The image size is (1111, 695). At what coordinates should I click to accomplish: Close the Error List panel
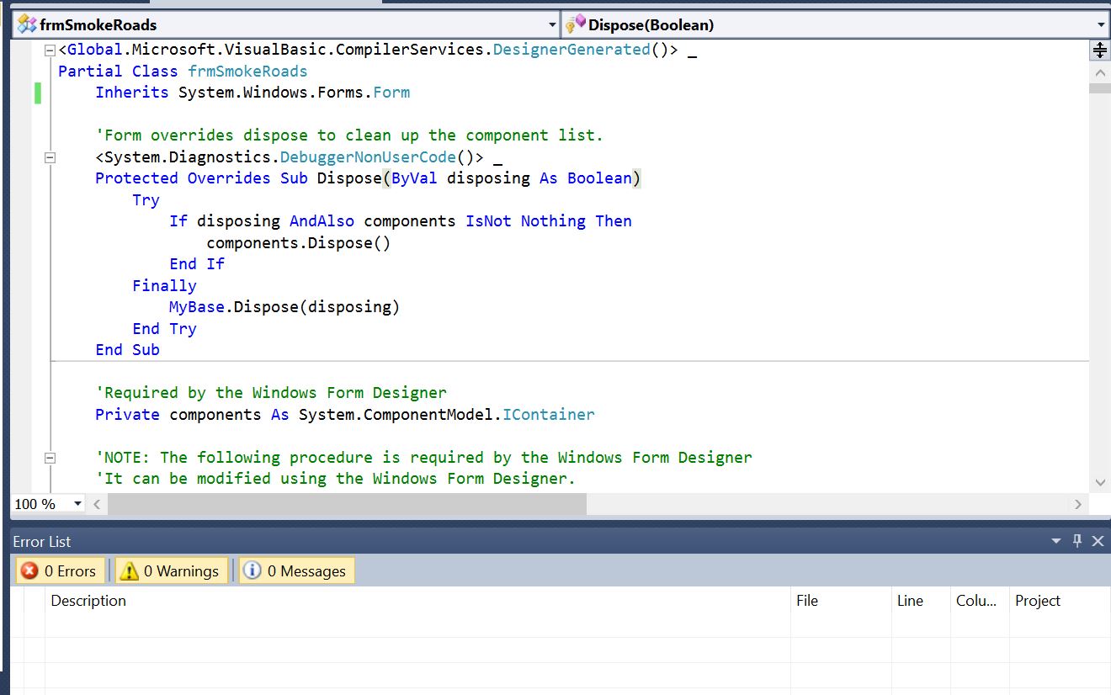[x=1098, y=541]
